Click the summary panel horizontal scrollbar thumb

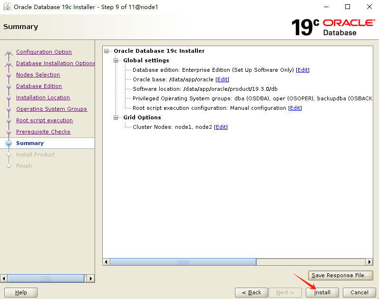click(x=183, y=262)
